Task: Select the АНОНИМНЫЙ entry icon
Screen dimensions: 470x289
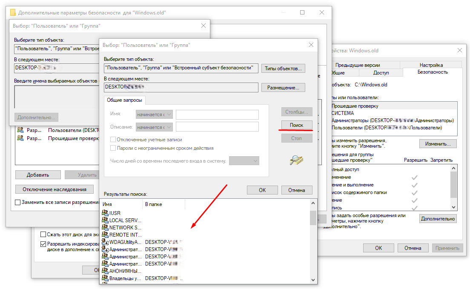Action: [x=105, y=271]
